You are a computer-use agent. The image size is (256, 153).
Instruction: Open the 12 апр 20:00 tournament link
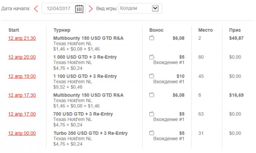tap(22, 57)
